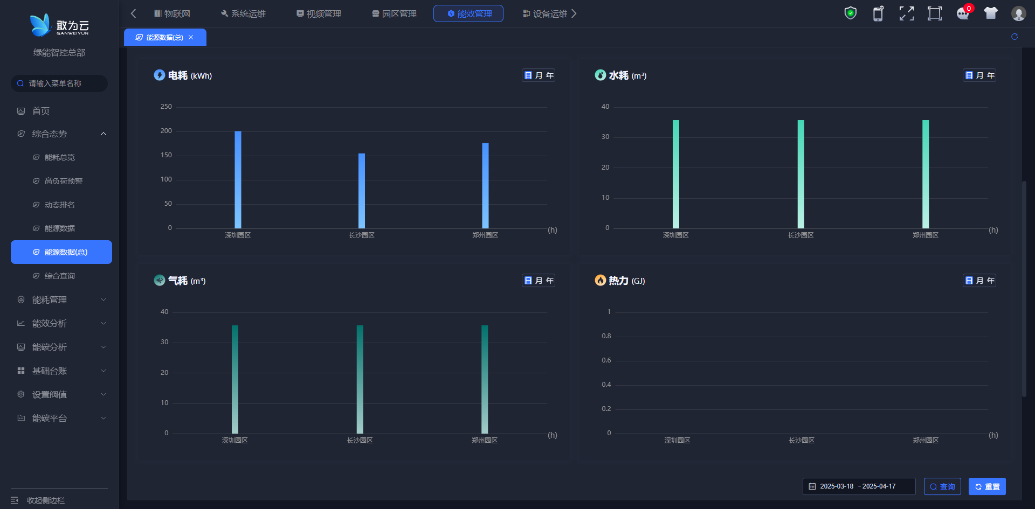Viewport: 1035px width, 509px height.
Task: Close the 能源数据(总) tab
Action: (x=191, y=37)
